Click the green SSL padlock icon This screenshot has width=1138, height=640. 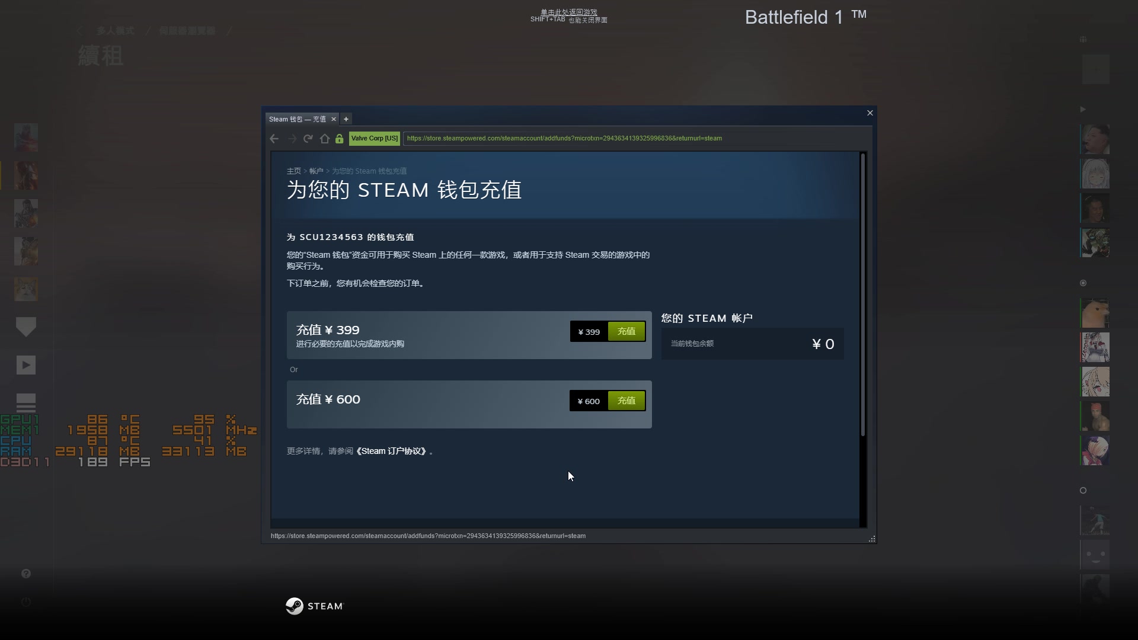339,139
